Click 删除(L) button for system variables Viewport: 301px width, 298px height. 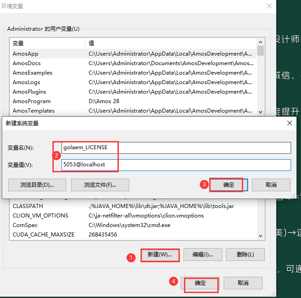click(x=245, y=255)
